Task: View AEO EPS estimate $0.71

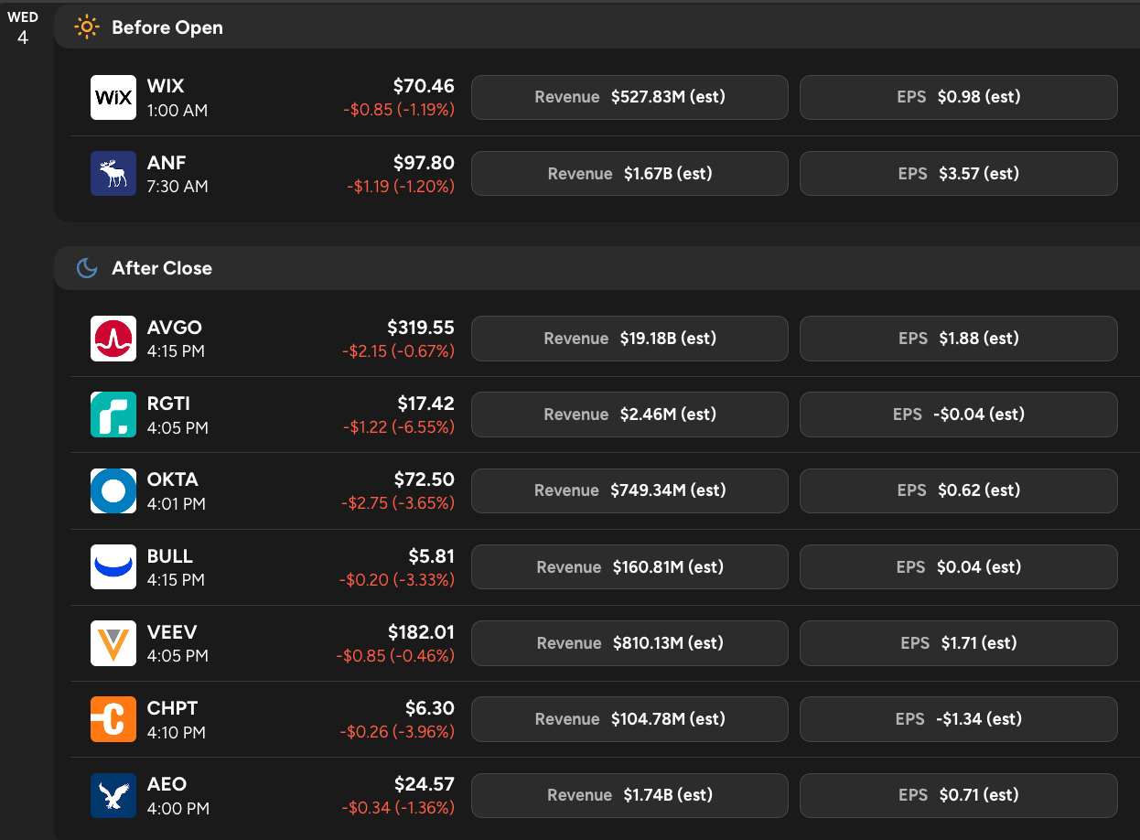Action: (x=959, y=795)
